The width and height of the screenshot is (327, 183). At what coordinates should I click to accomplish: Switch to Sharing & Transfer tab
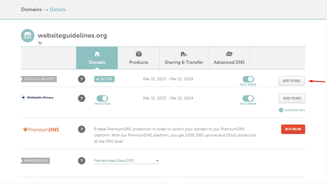(184, 58)
